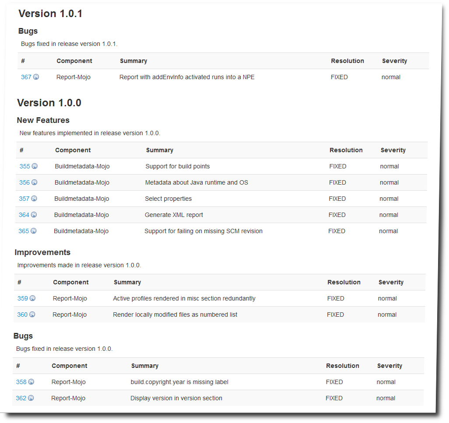Screen dimensions: 449x423
Task: Click the status icon next to issue 364
Action: pos(34,215)
